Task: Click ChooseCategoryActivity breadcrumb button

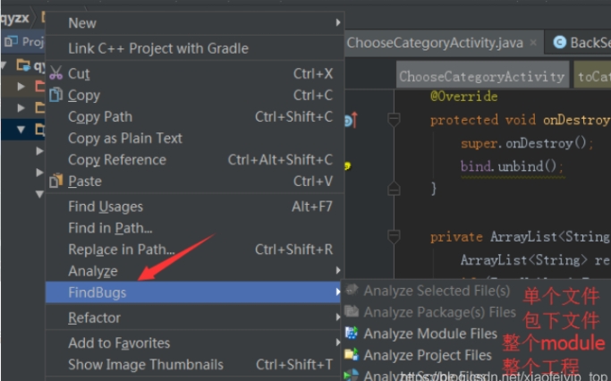Action: coord(481,76)
